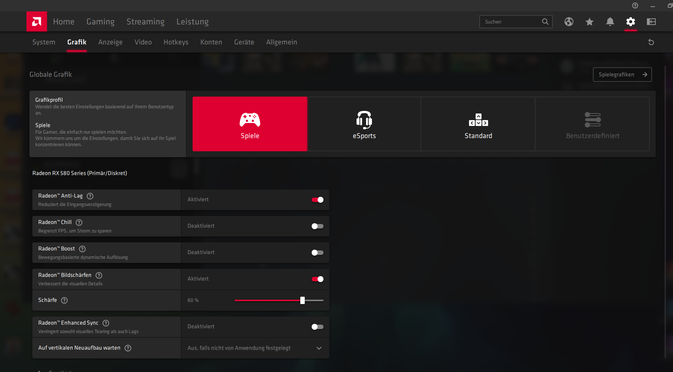Show help for Radeon Bildschärfen
The height and width of the screenshot is (372, 673).
(99, 275)
